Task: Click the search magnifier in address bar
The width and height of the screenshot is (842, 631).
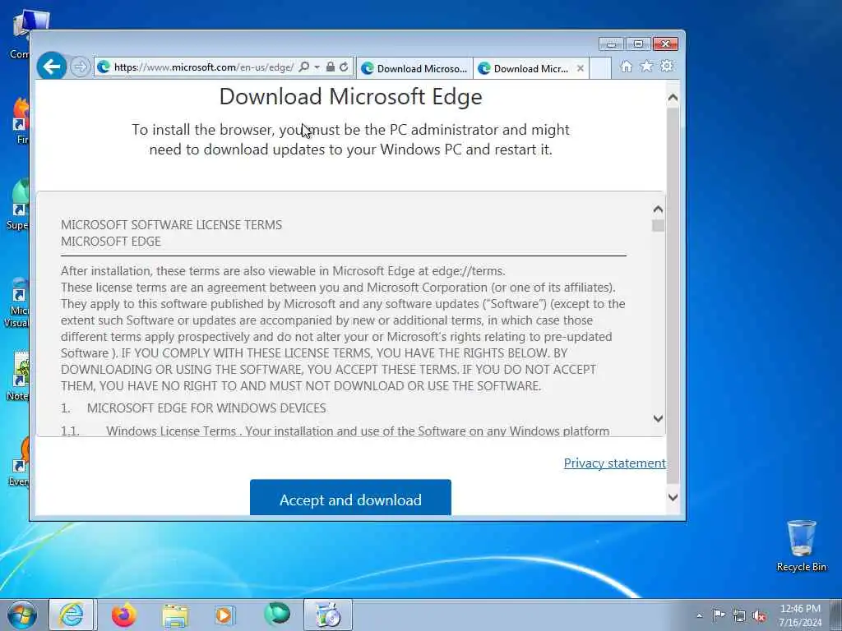Action: point(304,67)
